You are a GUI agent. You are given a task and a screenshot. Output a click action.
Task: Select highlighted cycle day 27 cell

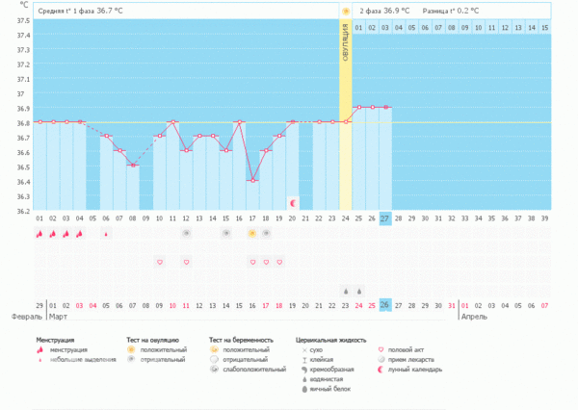384,219
